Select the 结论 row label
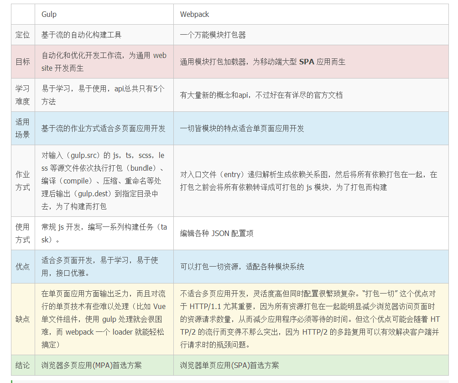The height and width of the screenshot is (383, 458). pyautogui.click(x=23, y=365)
